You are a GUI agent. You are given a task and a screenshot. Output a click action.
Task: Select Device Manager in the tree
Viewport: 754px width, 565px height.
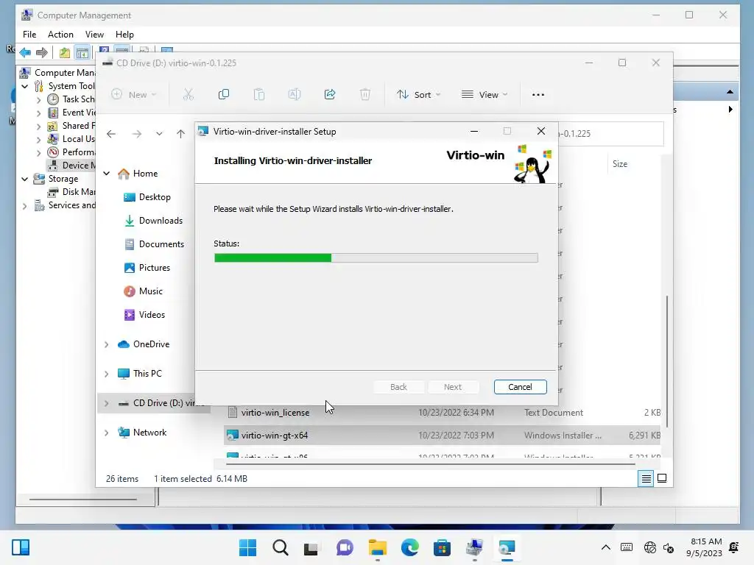[71, 166]
